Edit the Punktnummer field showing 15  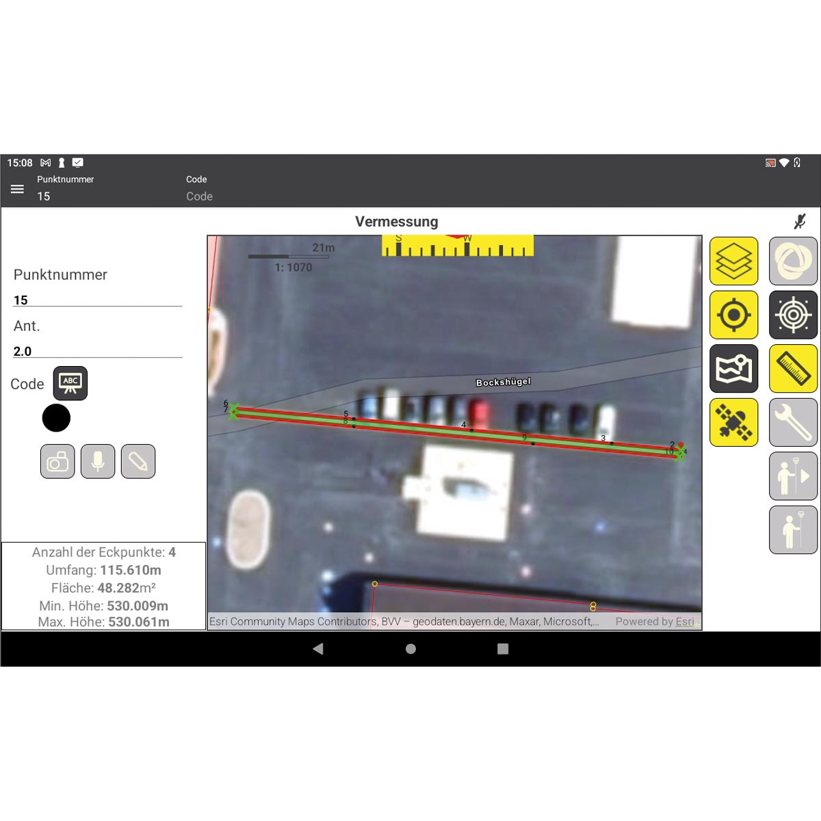97,300
